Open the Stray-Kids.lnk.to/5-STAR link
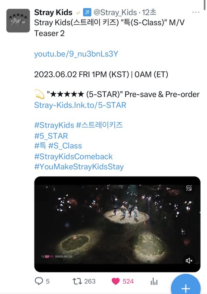The height and width of the screenshot is (294, 207). pos(80,105)
